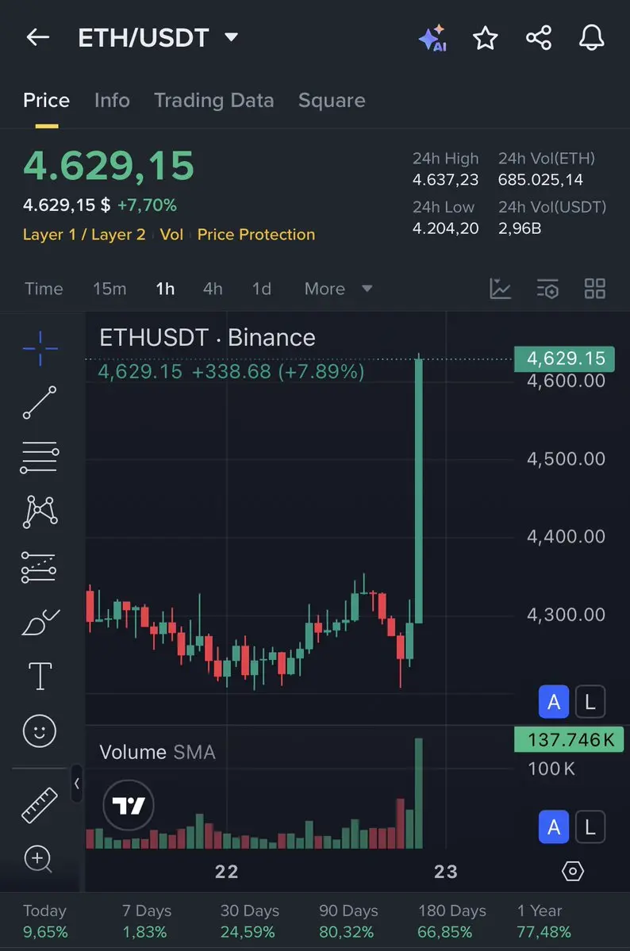Select the Time chart interval
Screen dimensions: 630x951
tap(44, 289)
